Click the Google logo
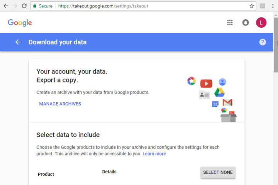278x185 pixels. click(x=20, y=23)
